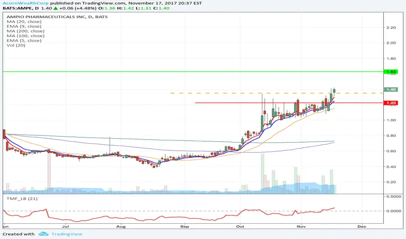406x239 pixels.
Task: Click the 0.5000 TMF axis label
Action: (x=394, y=196)
